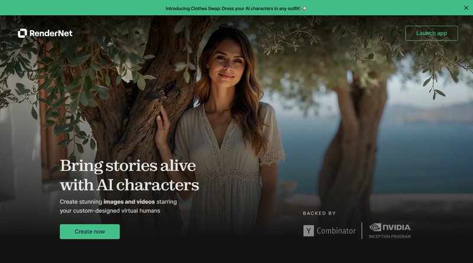Click the green Create now button
The image size is (473, 263).
pyautogui.click(x=90, y=231)
